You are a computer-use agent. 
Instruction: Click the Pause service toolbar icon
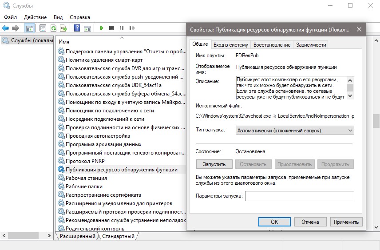click(x=122, y=28)
